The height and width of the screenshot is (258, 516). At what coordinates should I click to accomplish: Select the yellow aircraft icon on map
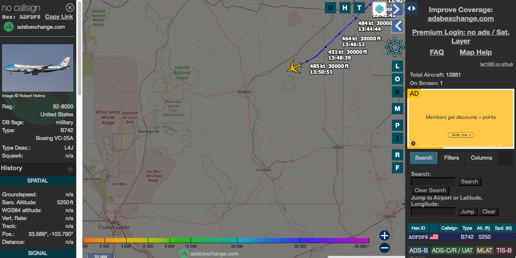(x=294, y=67)
